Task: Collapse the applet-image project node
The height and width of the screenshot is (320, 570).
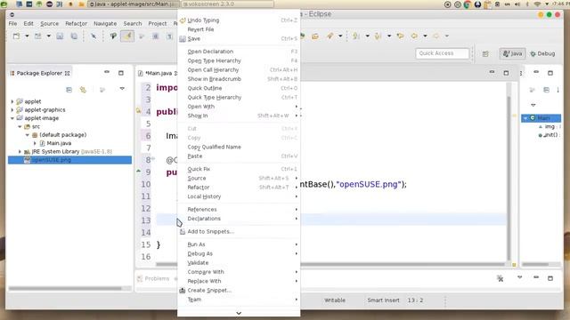Action: coord(12,118)
